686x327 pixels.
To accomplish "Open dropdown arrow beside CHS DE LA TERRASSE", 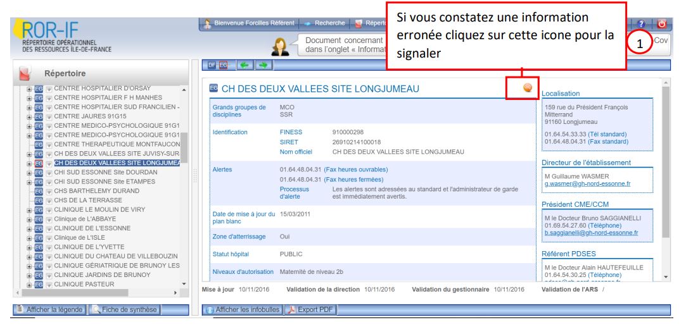I will 49,201.
